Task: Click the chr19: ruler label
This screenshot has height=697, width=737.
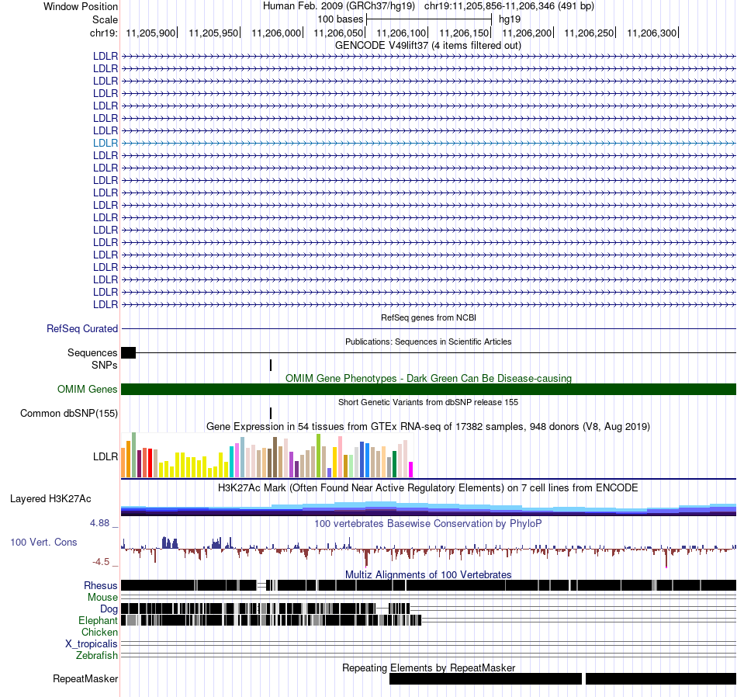Action: [x=103, y=33]
